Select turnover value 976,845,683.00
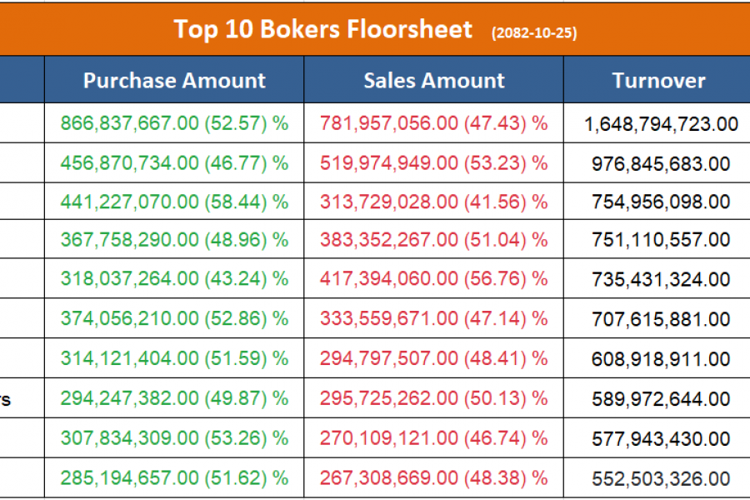Screen dimensions: 750x500 point(661,163)
